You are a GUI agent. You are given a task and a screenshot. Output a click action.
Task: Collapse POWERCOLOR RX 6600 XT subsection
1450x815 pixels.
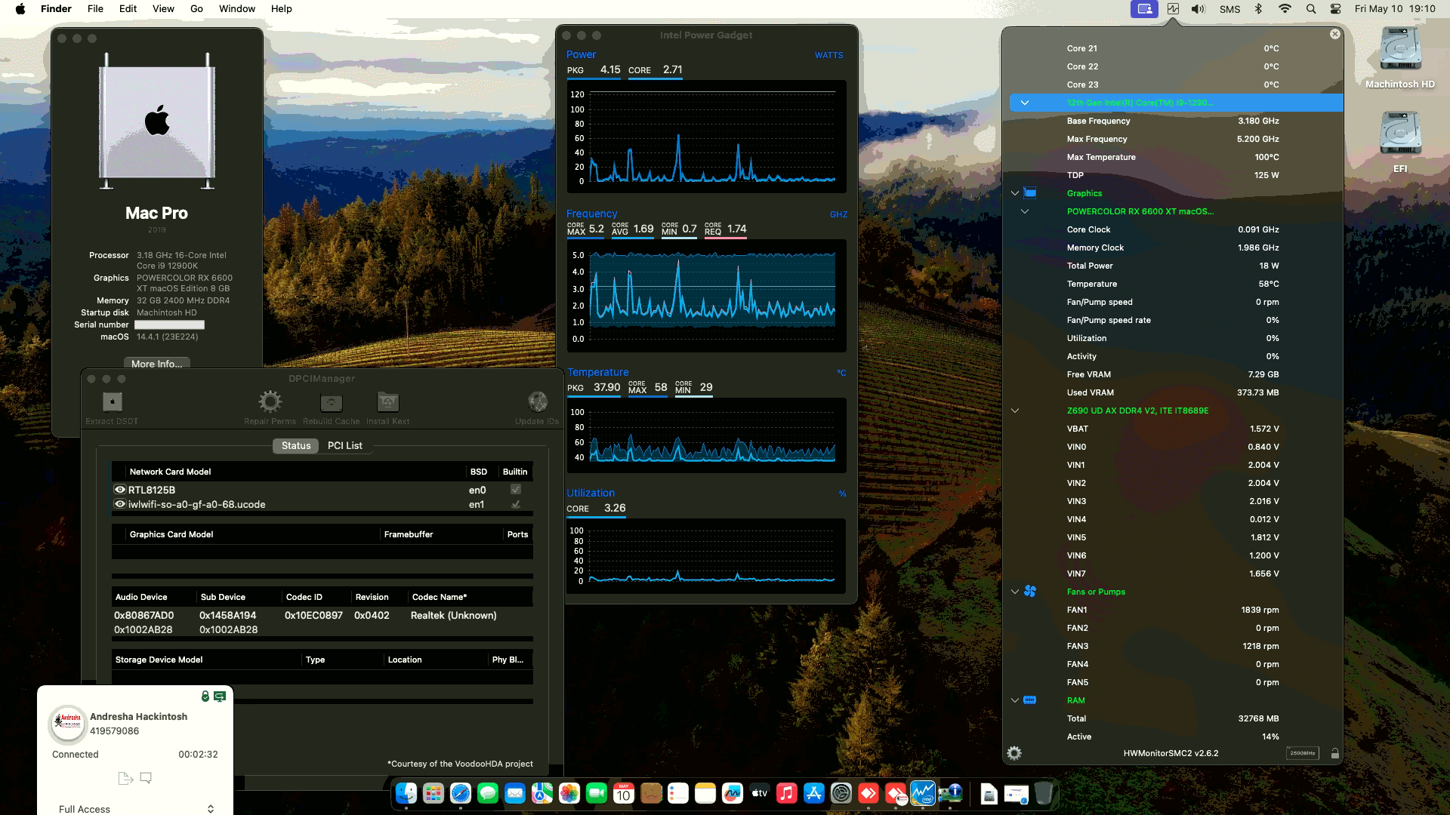click(1025, 211)
